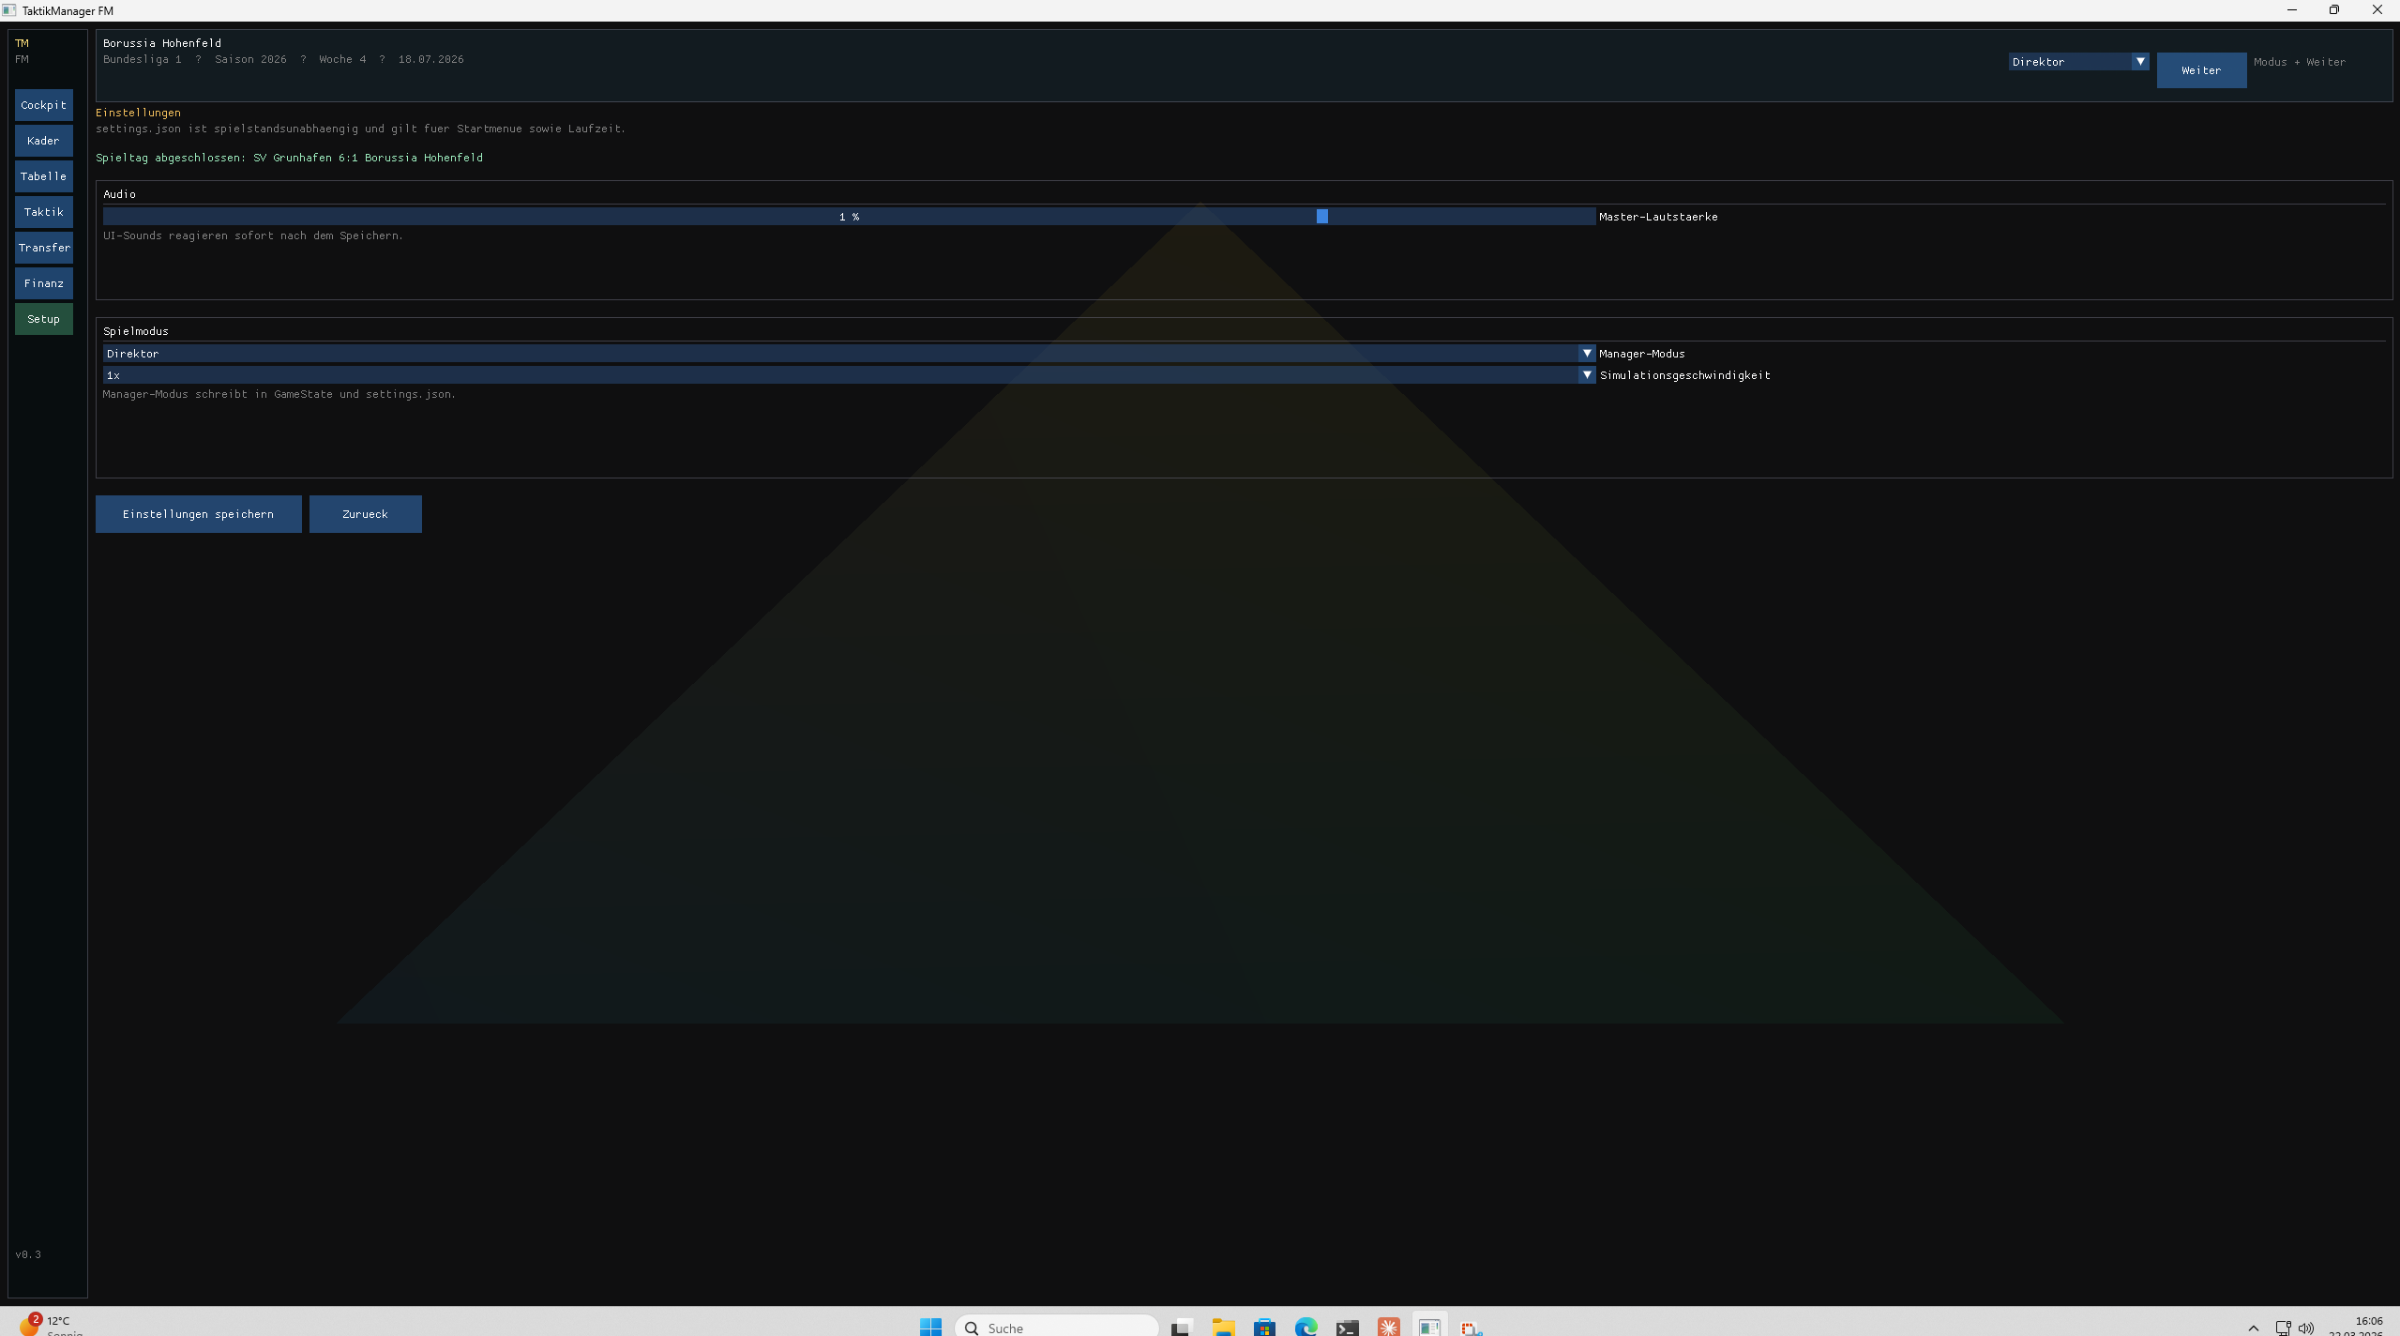Click the Zurueck button
This screenshot has height=1336, width=2400.
pyautogui.click(x=365, y=513)
